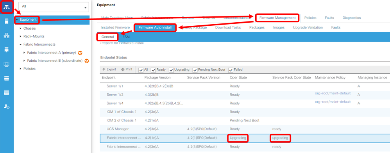This screenshot has width=390, height=153.
Task: Open the LAN navigation icon
Action: (x=7, y=36)
